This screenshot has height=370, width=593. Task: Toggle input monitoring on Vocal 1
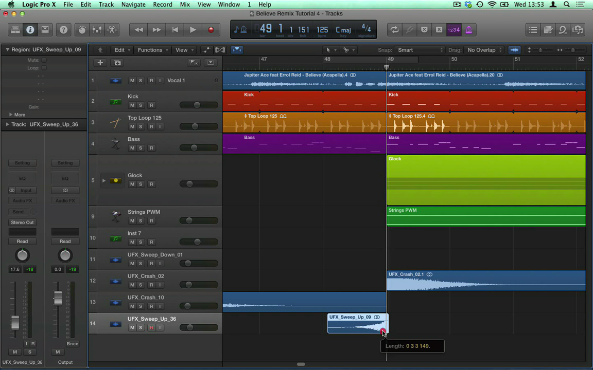point(160,80)
